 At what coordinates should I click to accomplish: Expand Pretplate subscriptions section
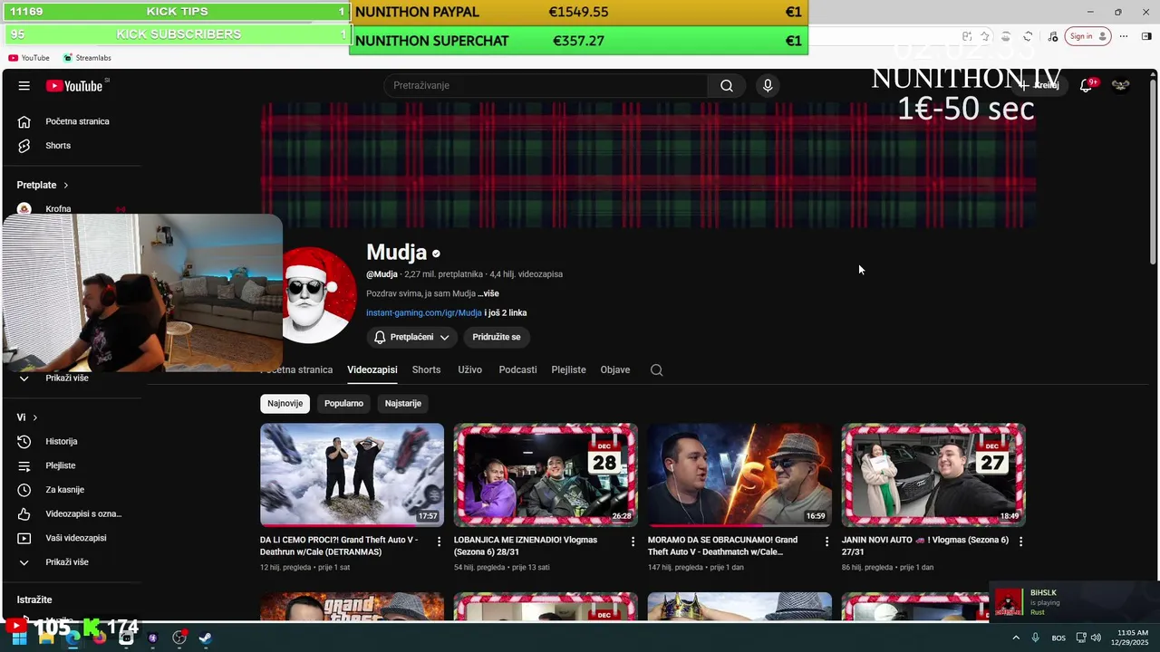click(x=43, y=185)
